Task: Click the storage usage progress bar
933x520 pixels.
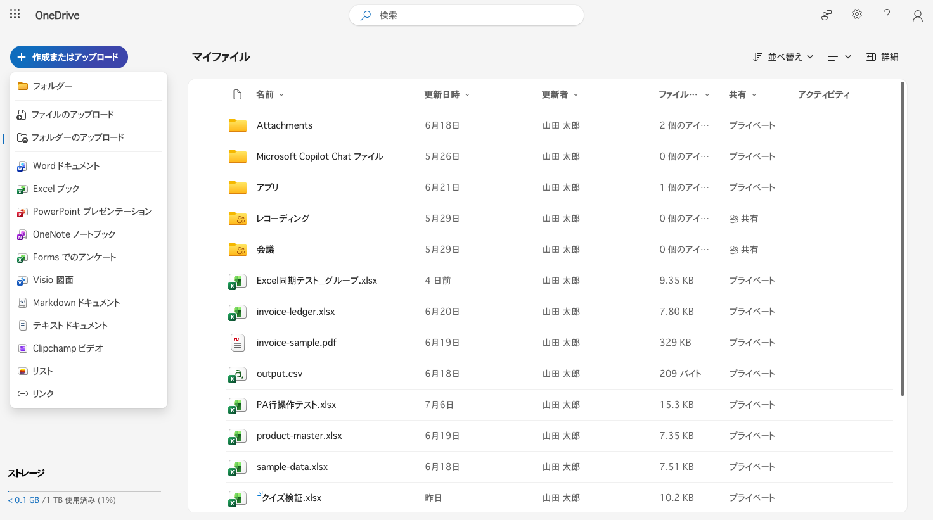Action: point(84,491)
